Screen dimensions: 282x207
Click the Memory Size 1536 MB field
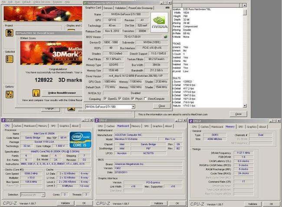coord(114,70)
